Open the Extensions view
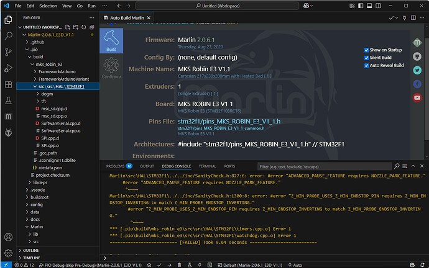The height and width of the screenshot is (268, 429). tap(8, 84)
